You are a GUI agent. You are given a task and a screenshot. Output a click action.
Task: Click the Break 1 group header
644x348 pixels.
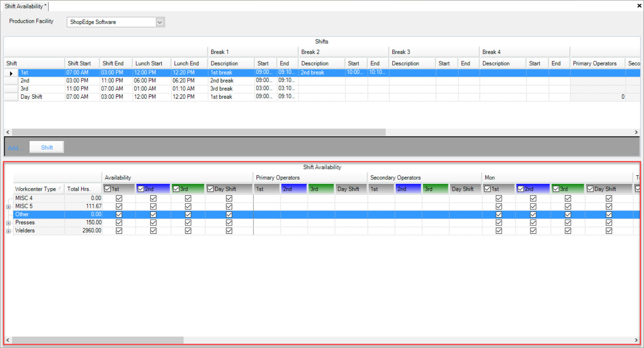(x=253, y=52)
